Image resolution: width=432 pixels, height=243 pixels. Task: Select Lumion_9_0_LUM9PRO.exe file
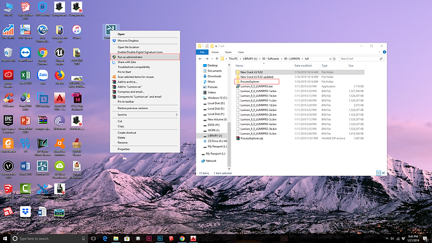(256, 86)
